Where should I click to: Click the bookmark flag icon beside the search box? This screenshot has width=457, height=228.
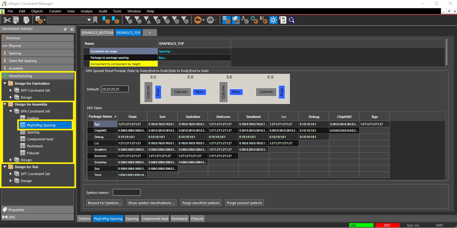tap(95, 20)
